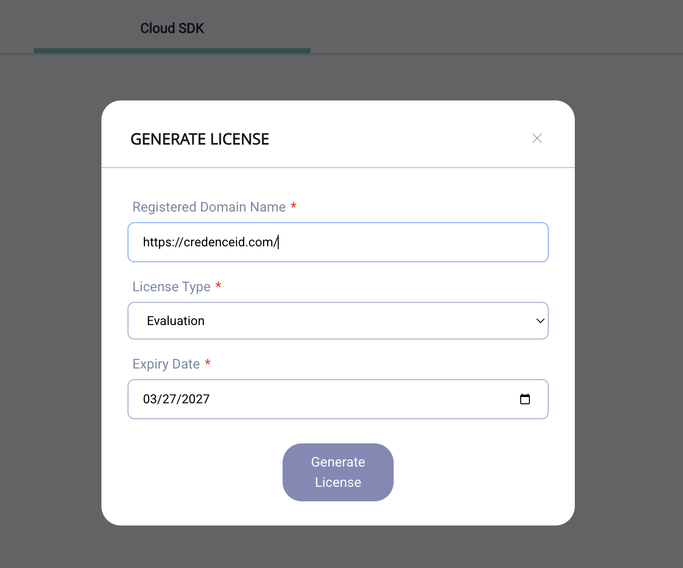Screen dimensions: 683x568
Task: Click the Evaluation value in License Type
Action: coord(176,321)
